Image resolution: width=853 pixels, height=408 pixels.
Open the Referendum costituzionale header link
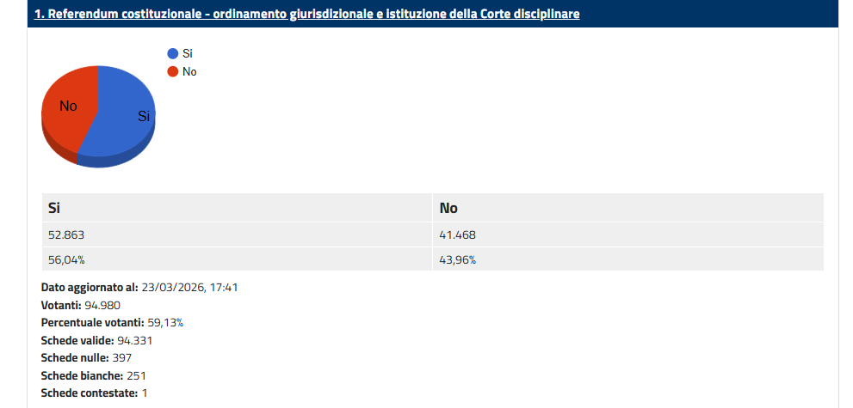[x=306, y=14]
